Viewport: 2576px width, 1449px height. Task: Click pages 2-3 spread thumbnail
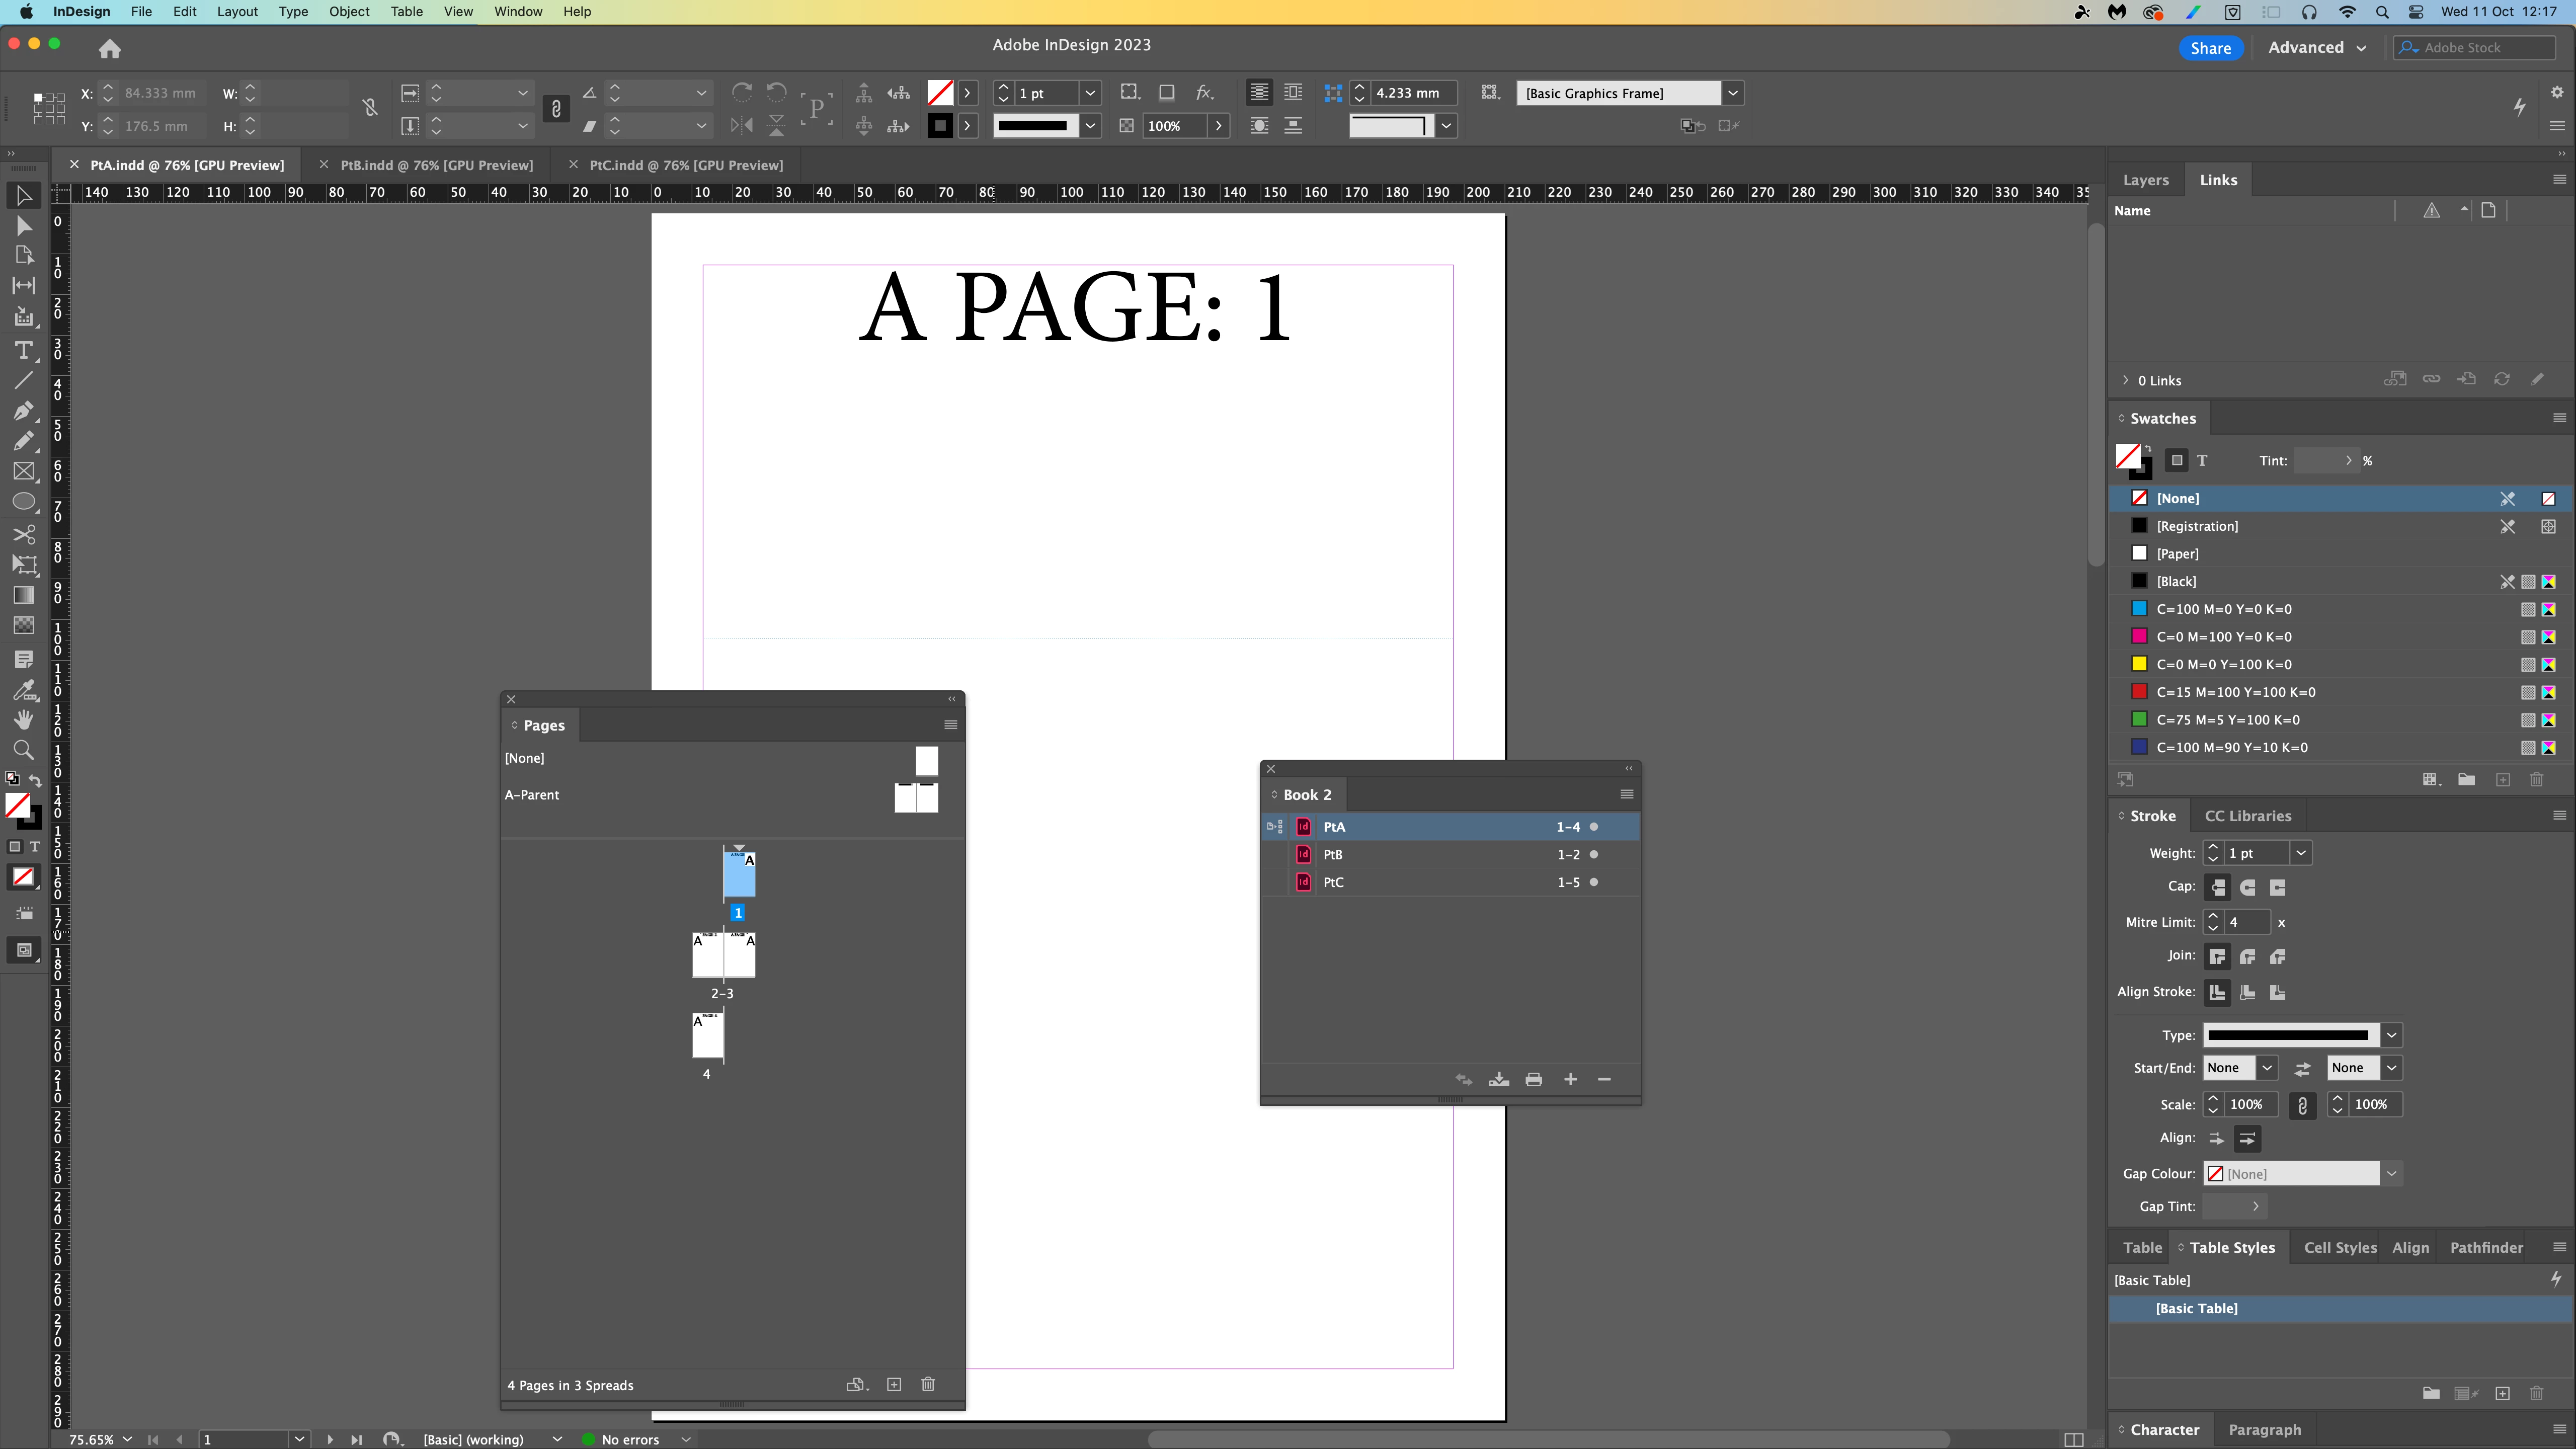(723, 955)
